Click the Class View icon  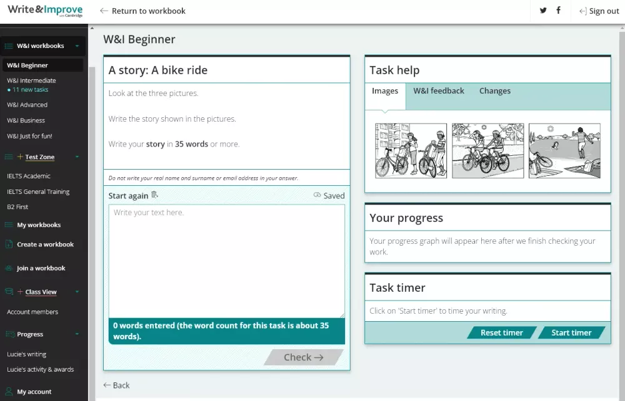click(7, 291)
